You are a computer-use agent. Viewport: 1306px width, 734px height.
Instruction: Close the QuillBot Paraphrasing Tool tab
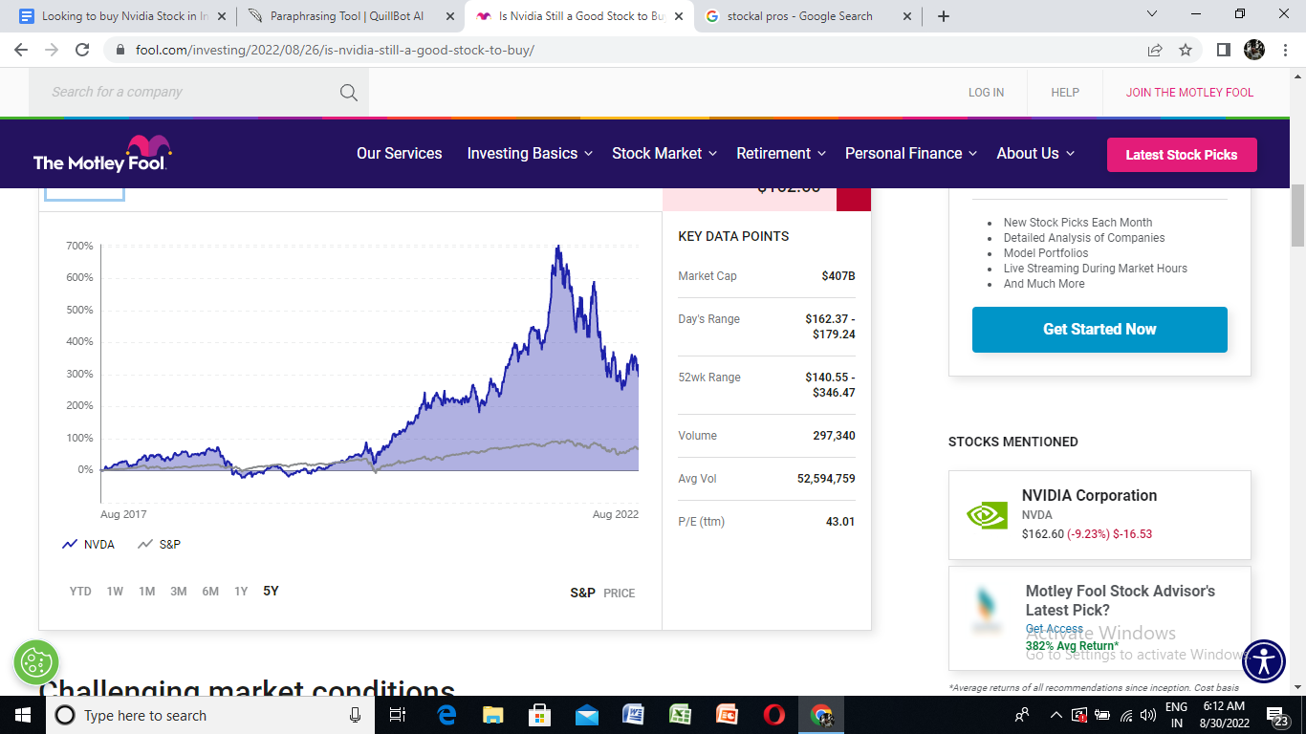[x=448, y=16]
